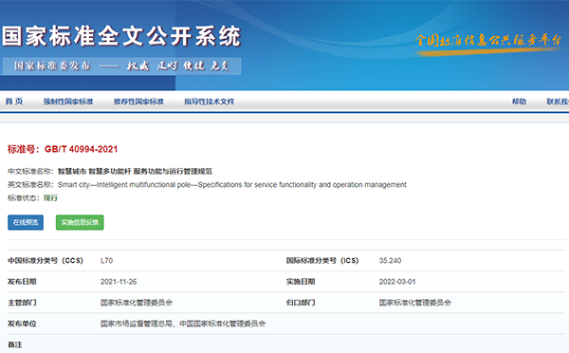
Task: Open the 帮助 help link
Action: pos(519,102)
